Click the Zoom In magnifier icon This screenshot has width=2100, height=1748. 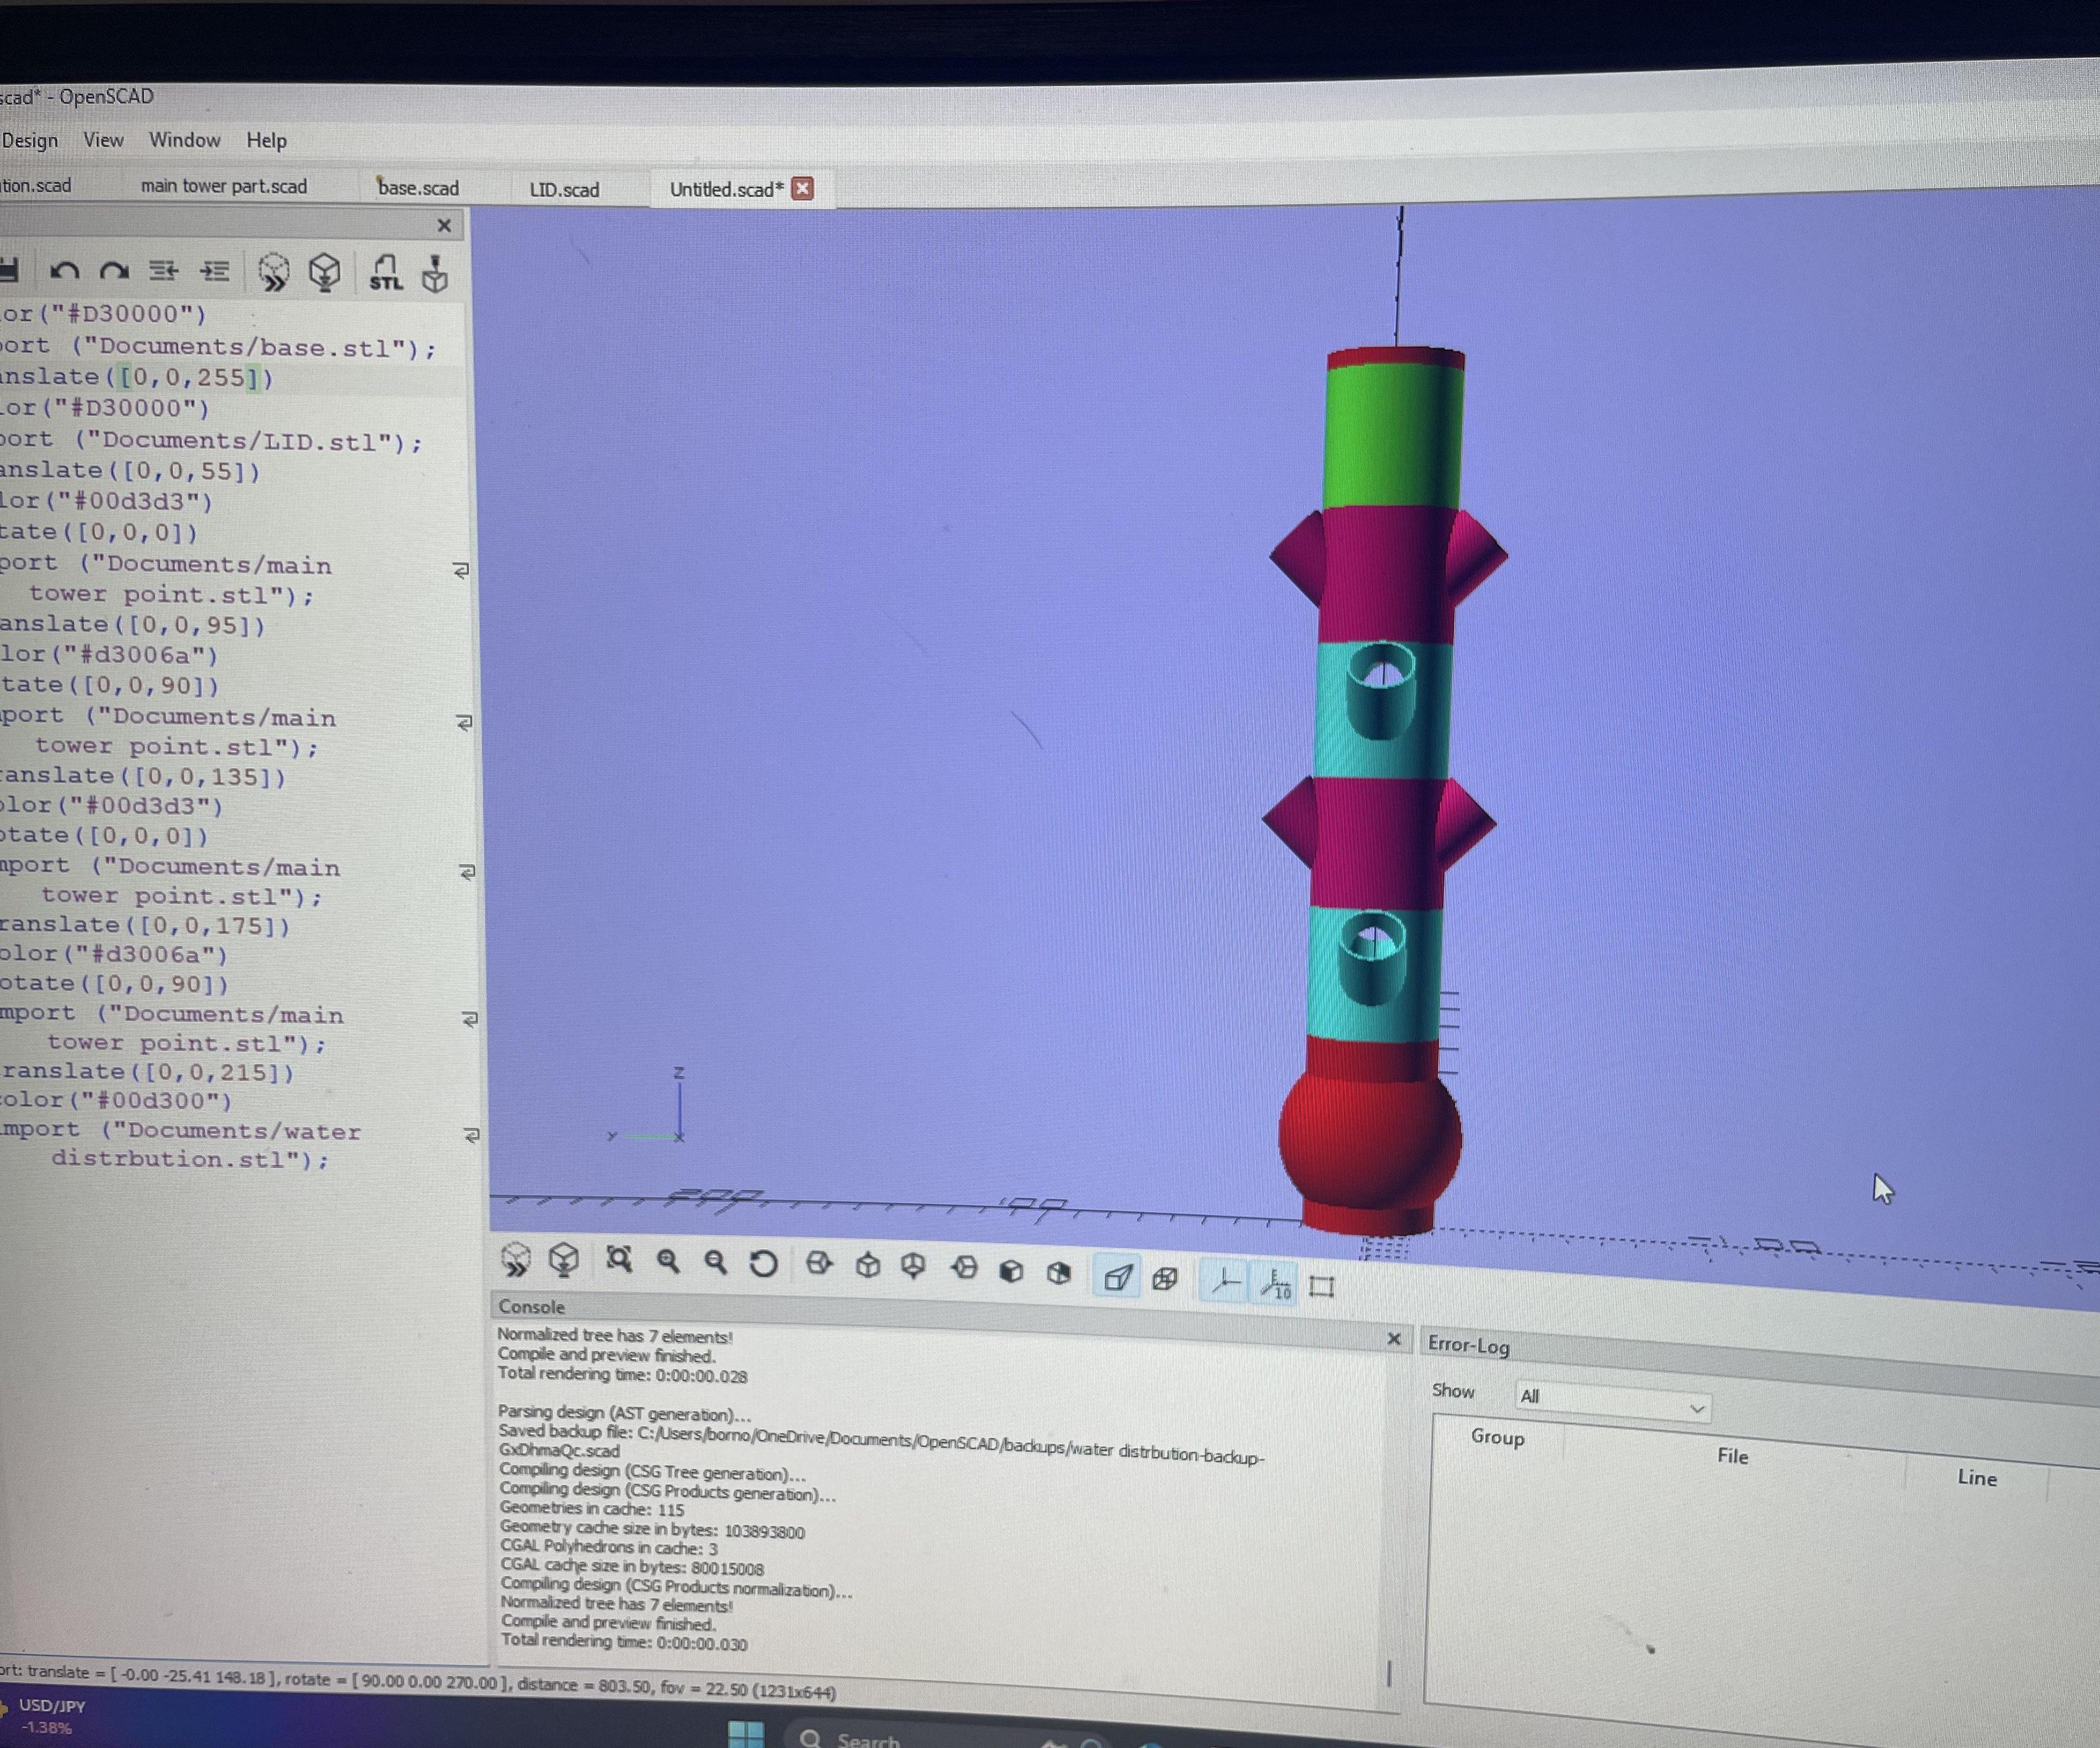(668, 1261)
